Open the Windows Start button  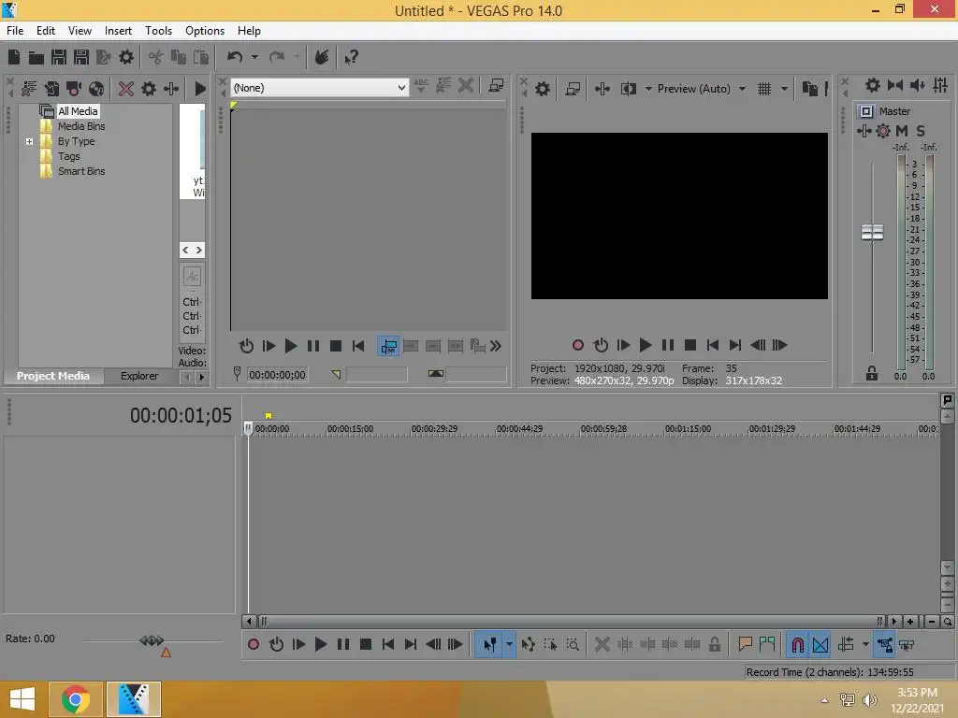click(22, 699)
